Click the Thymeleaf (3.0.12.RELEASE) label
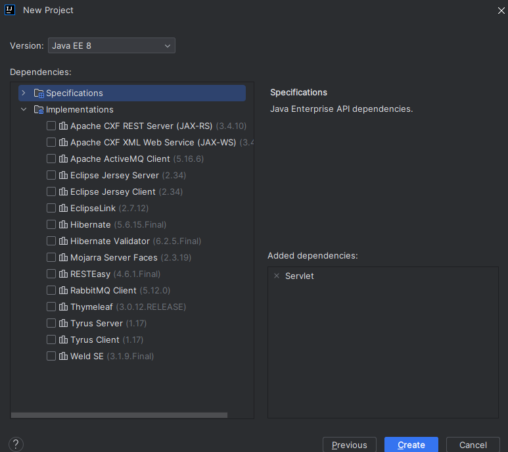The height and width of the screenshot is (452, 508). 128,307
